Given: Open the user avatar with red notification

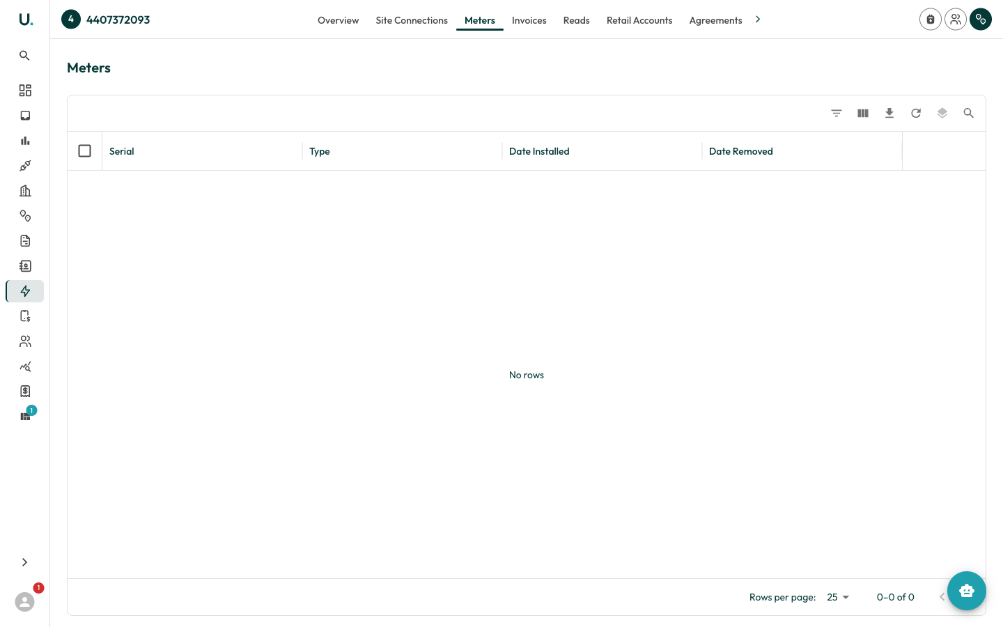Looking at the screenshot, I should (25, 602).
